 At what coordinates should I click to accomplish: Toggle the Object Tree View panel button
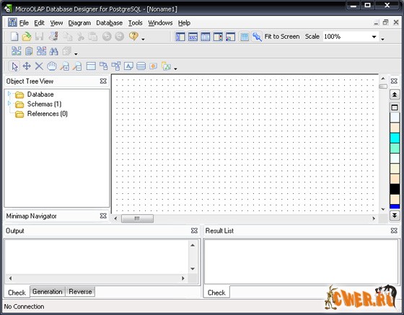180,37
